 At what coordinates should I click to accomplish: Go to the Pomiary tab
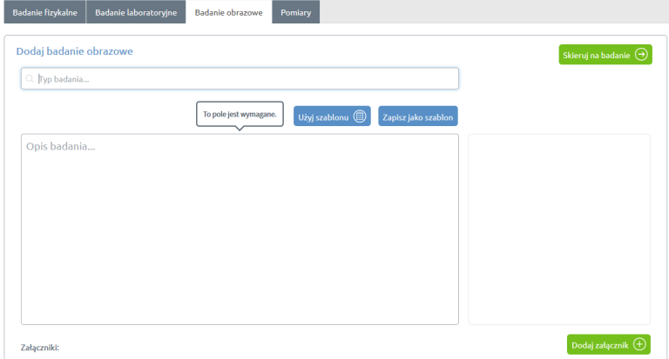[296, 12]
